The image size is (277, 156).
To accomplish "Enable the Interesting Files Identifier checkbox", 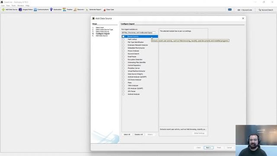I will click(123, 62).
